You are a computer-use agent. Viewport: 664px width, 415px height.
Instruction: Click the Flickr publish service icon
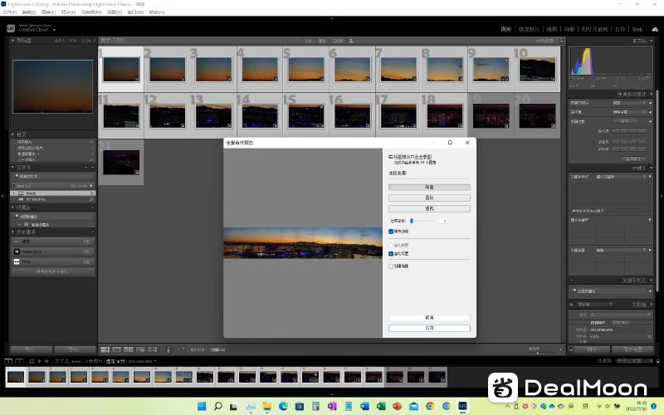point(17,261)
